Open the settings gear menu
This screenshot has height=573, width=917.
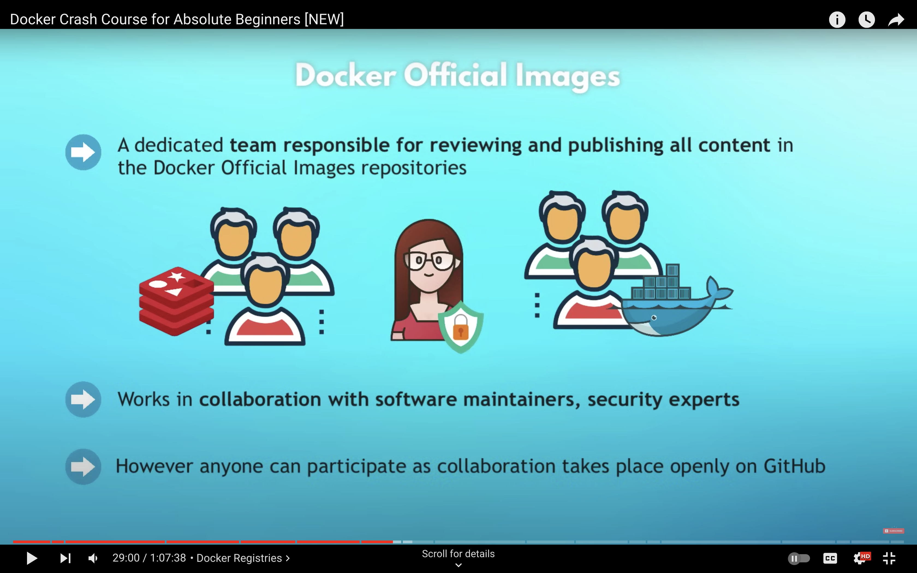pos(859,558)
